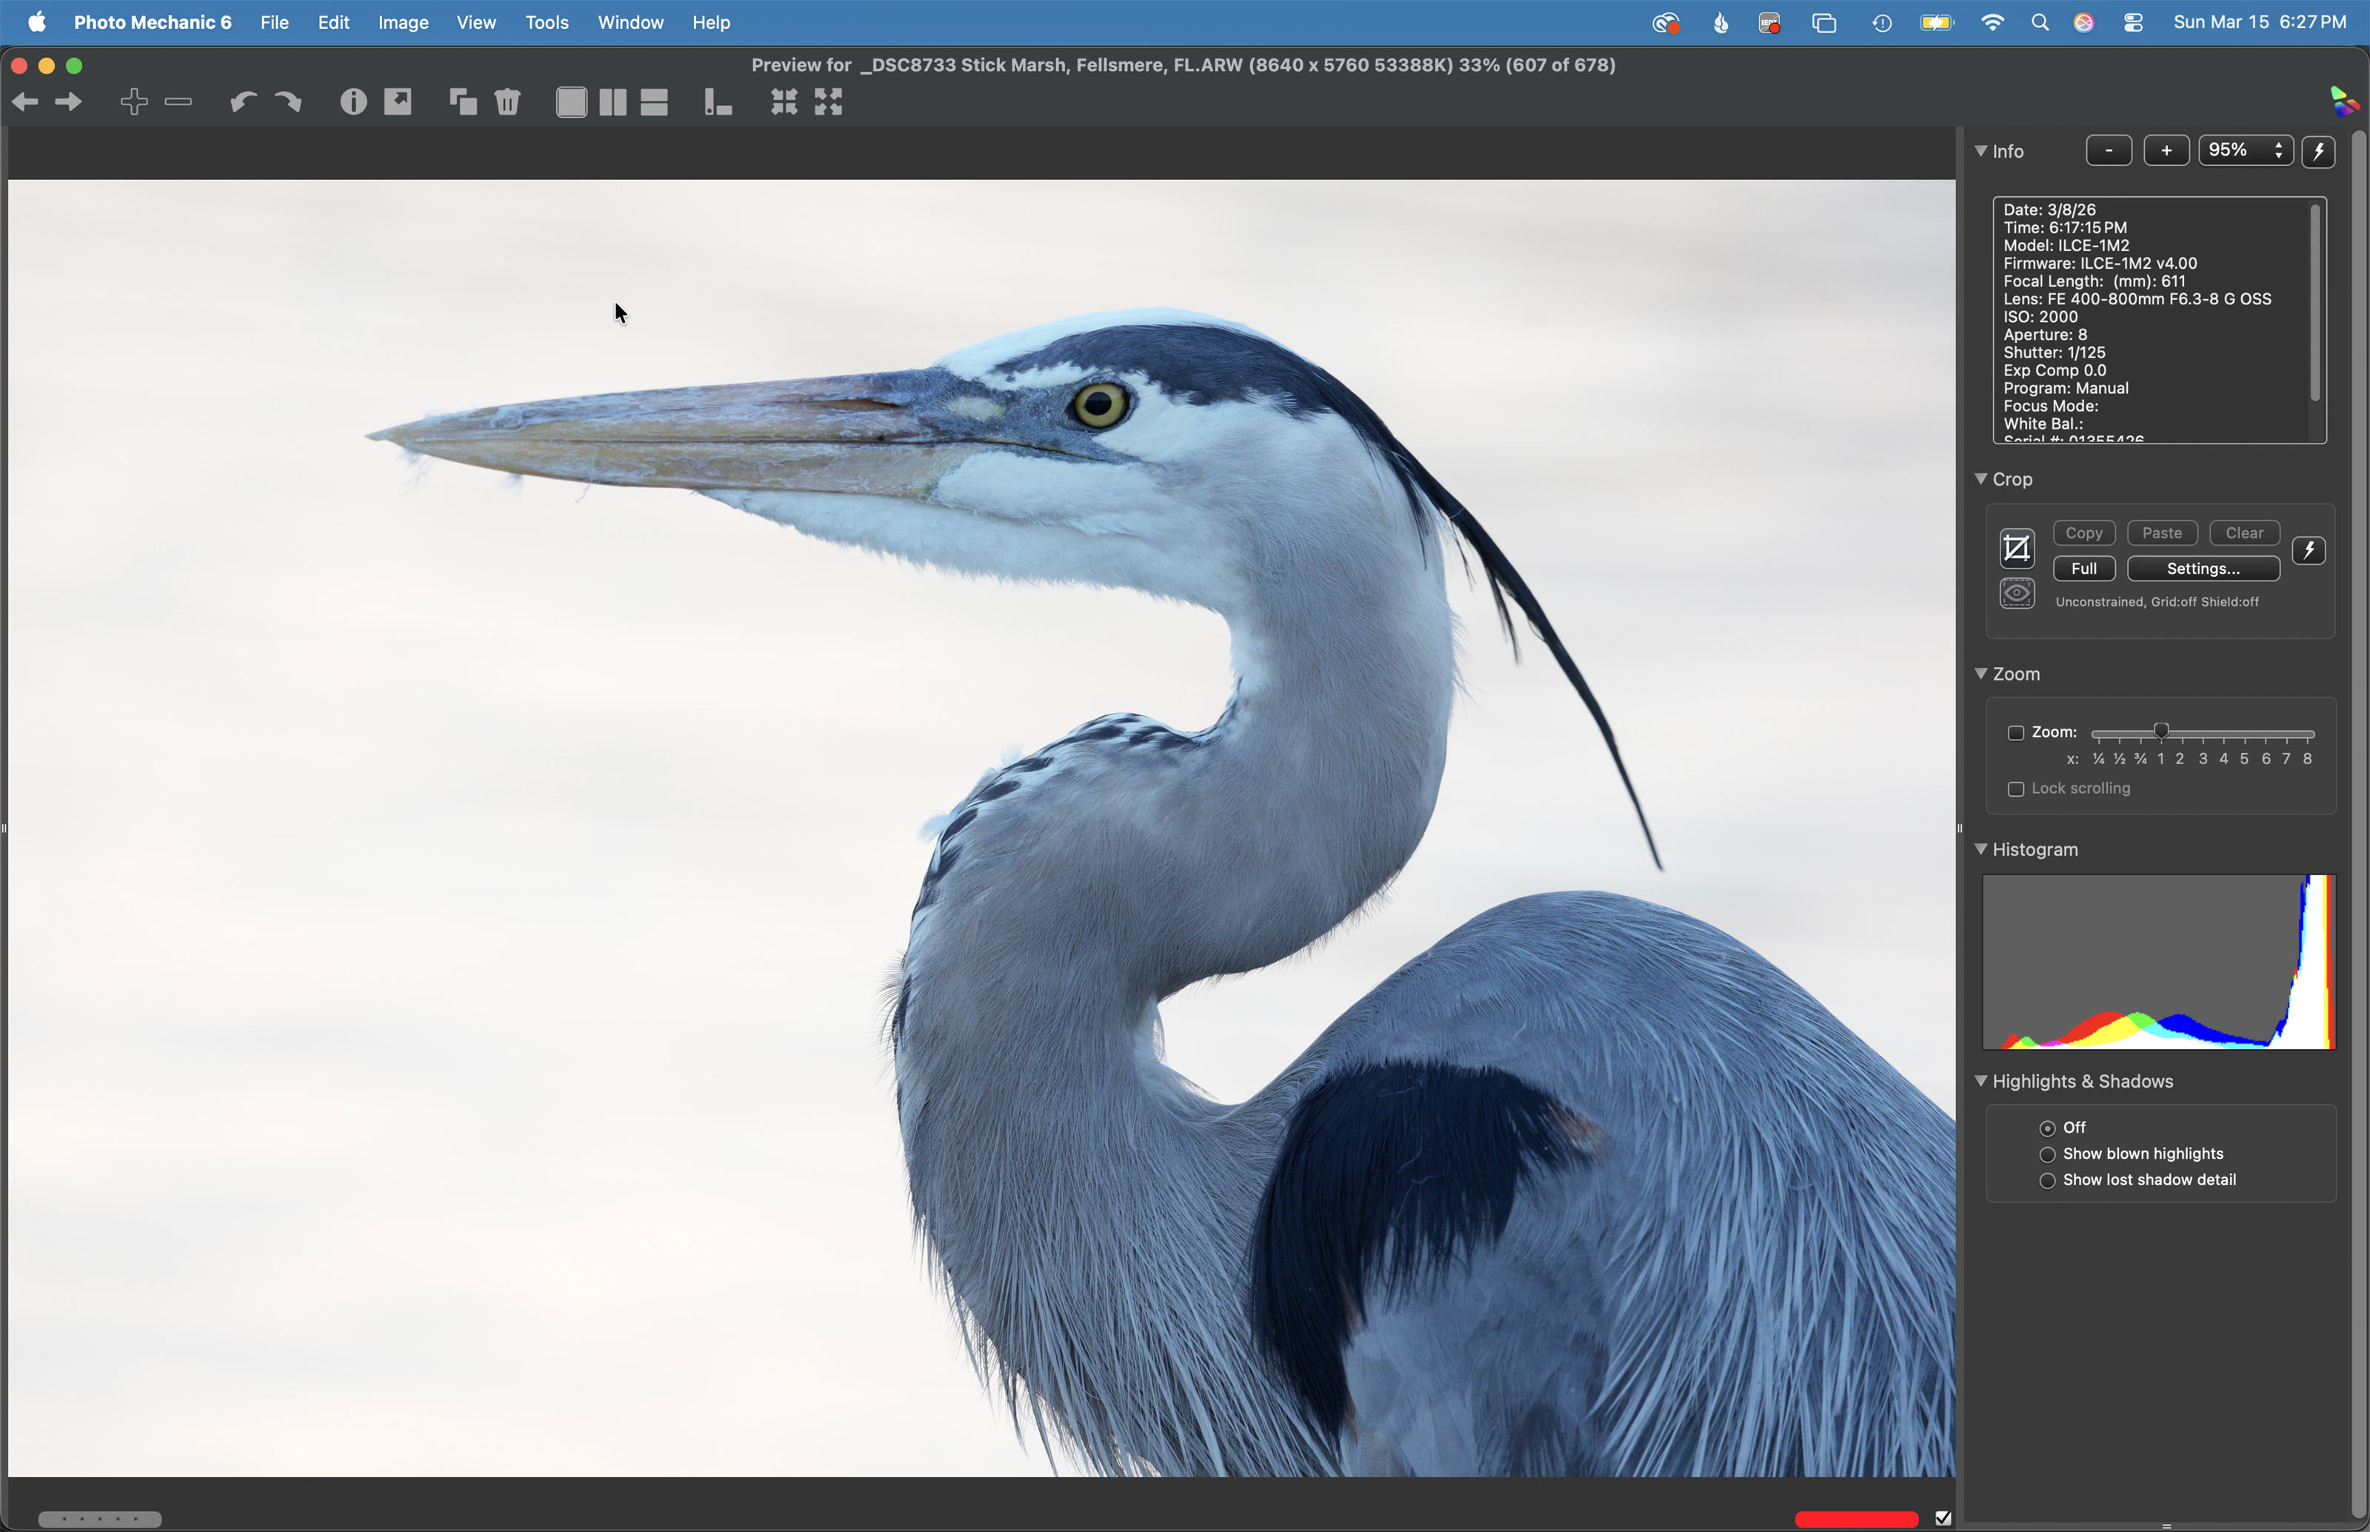Open the Tools menu
Image resolution: width=2370 pixels, height=1532 pixels.
click(x=547, y=22)
